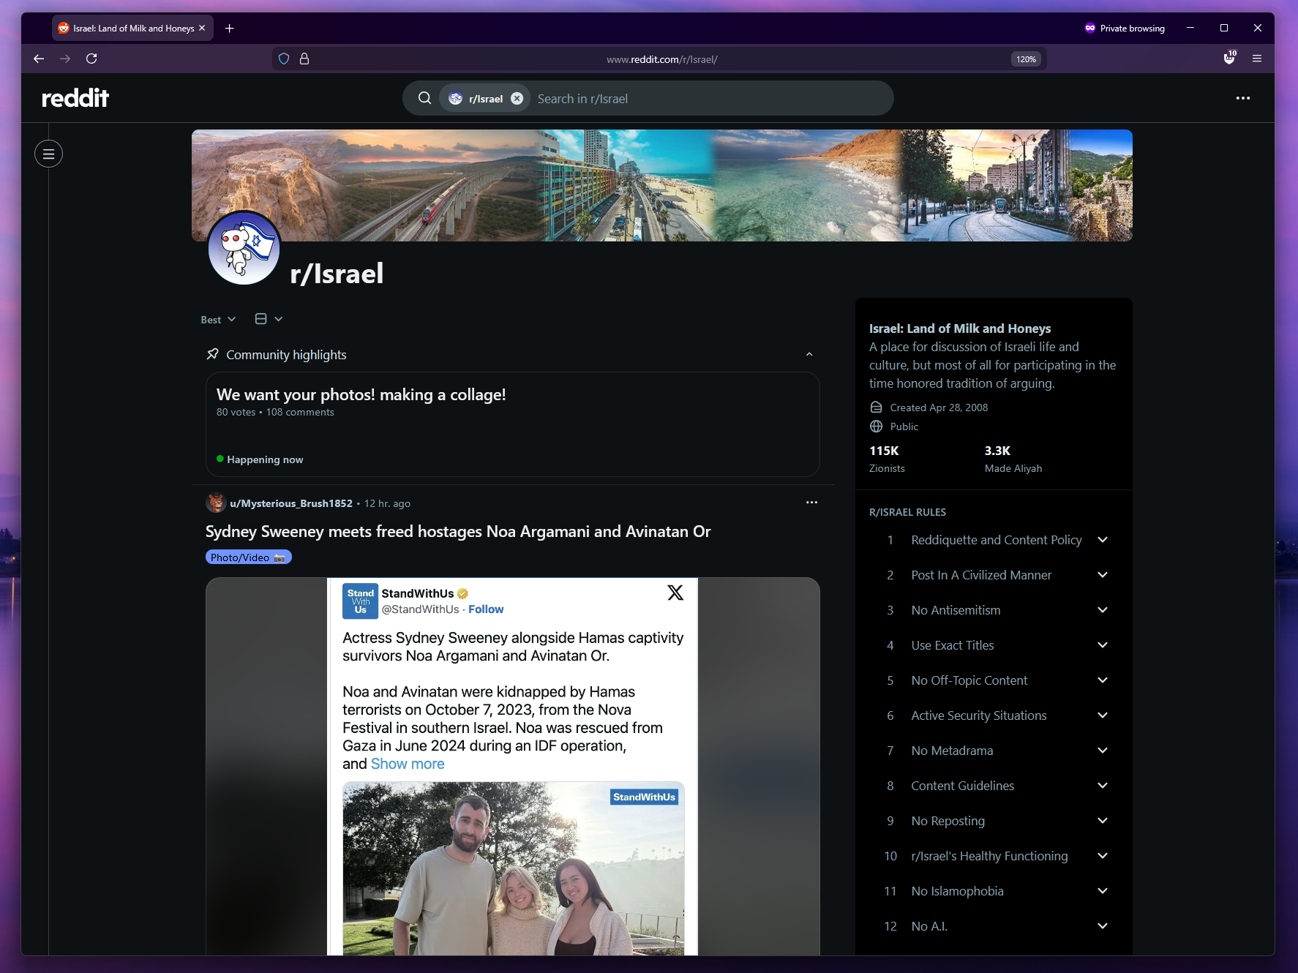1298x973 pixels.
Task: Collapse the Community highlights section
Action: (x=809, y=355)
